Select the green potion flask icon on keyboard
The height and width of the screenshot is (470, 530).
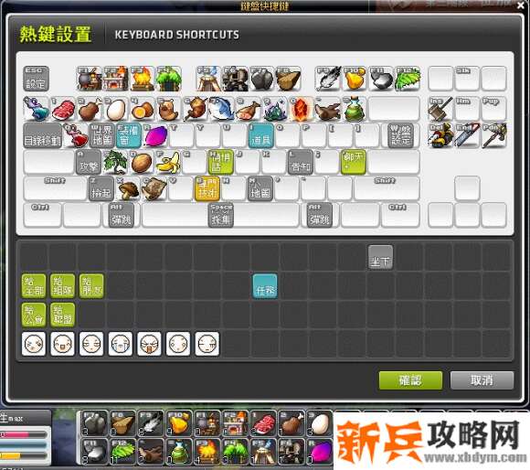[355, 109]
